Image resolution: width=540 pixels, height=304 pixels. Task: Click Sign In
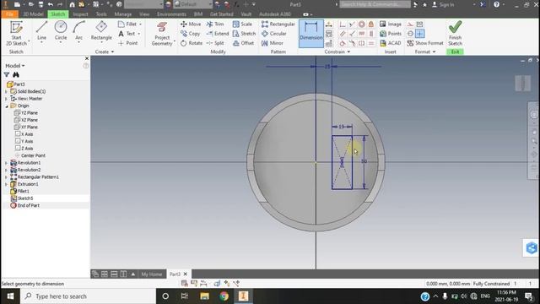[443, 4]
